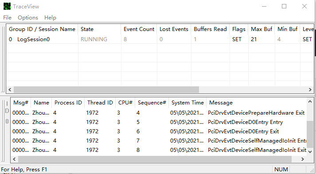
Task: Click the Lost Events column header
Action: (x=174, y=29)
